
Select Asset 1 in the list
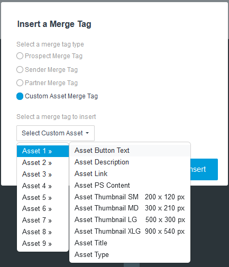pos(43,151)
